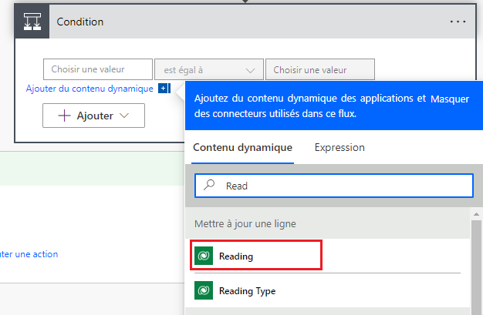
Task: Open the 'est égal à' operator dropdown
Action: pos(209,69)
